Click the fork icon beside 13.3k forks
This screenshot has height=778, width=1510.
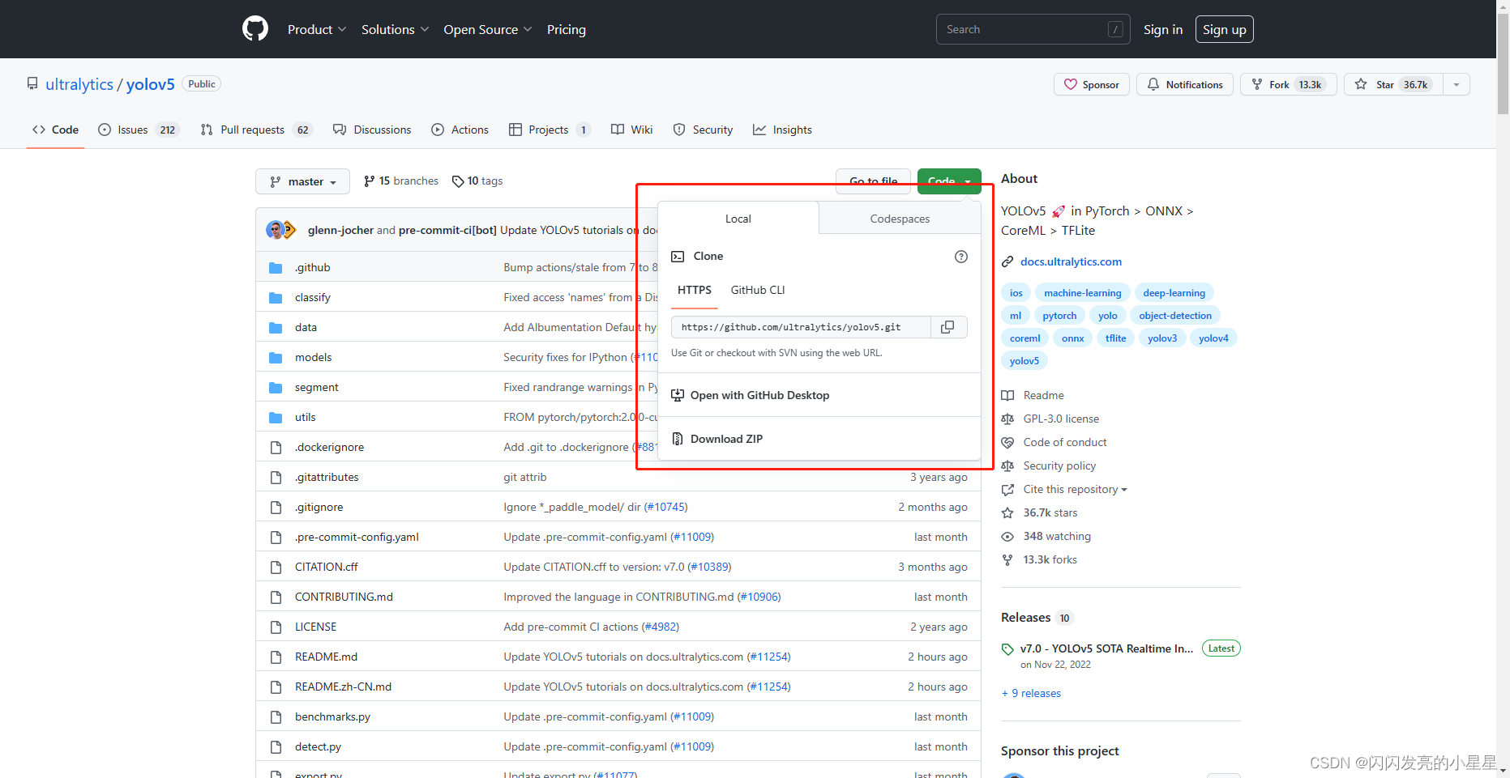(x=1007, y=559)
